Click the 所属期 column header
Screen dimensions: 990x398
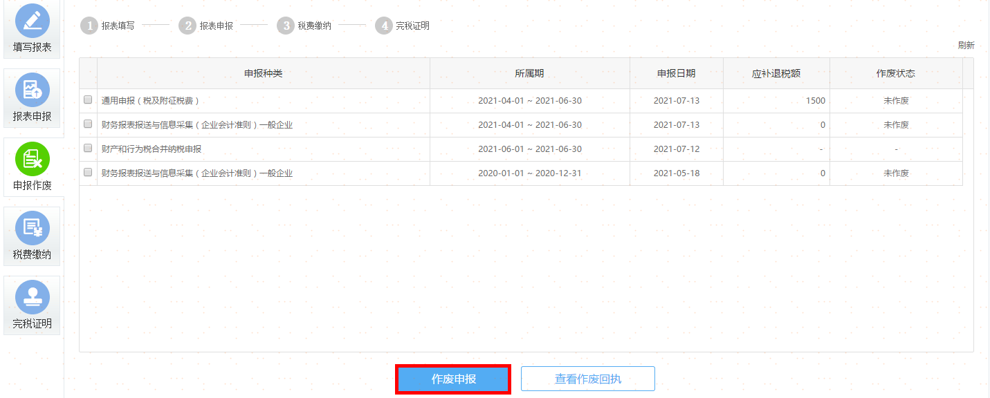[x=530, y=73]
